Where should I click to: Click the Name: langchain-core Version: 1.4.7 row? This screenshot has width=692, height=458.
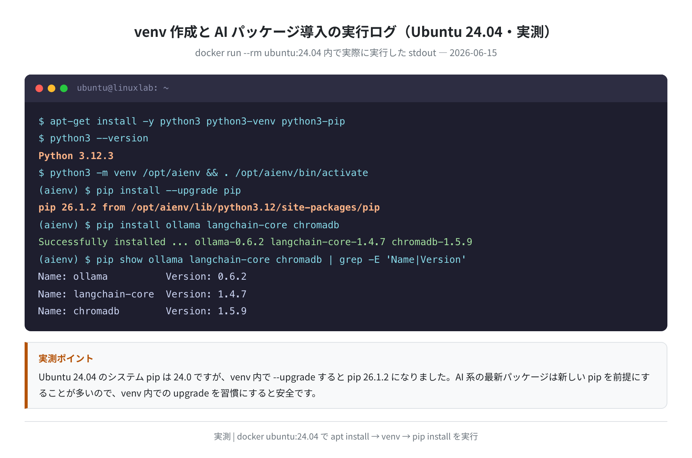[x=142, y=294]
